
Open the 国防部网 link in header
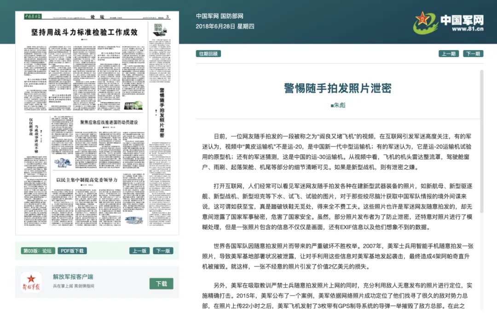pos(232,16)
